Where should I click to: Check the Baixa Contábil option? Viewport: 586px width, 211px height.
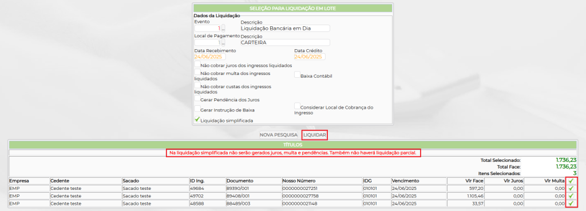(x=297, y=75)
